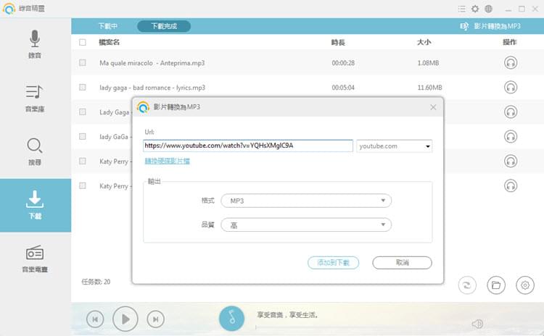This screenshot has width=544, height=336.
Task: Open the 錄音 recording section in sidebar
Action: coord(35,44)
